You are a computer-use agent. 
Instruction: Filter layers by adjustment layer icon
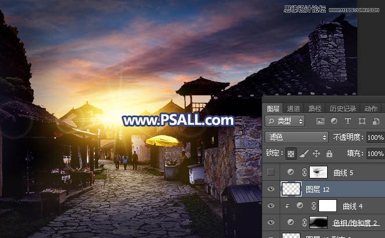[x=334, y=121]
